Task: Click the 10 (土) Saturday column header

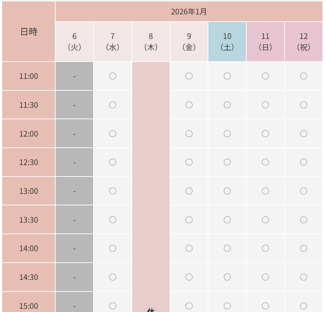Action: click(227, 41)
